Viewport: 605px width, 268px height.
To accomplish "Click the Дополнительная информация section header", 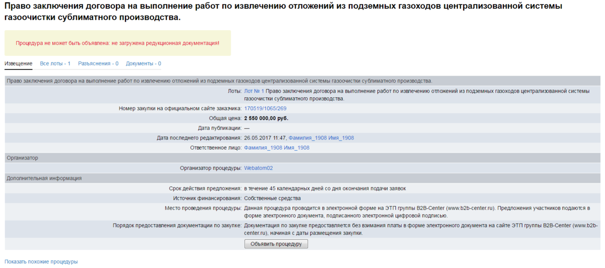I will pyautogui.click(x=44, y=178).
